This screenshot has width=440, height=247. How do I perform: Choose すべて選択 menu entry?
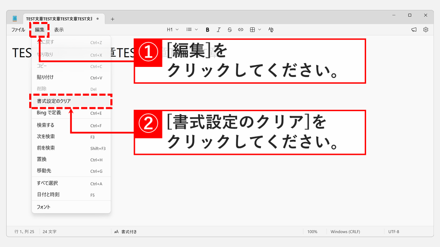click(71, 184)
